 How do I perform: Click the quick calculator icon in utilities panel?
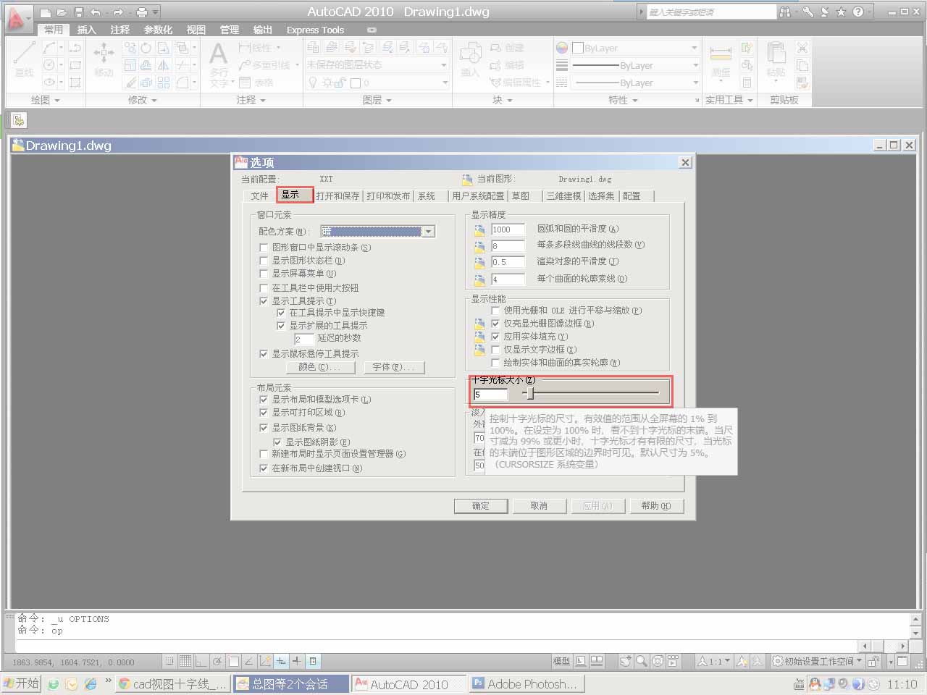click(x=747, y=83)
